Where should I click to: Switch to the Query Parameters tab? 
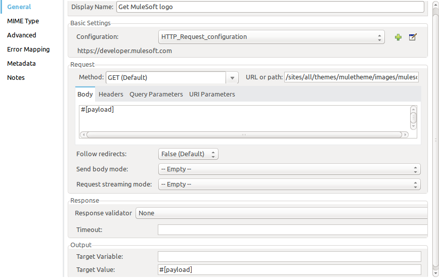click(156, 95)
